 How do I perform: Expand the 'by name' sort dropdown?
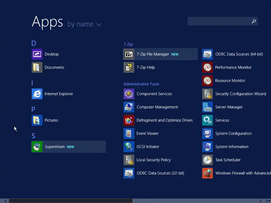(84, 24)
